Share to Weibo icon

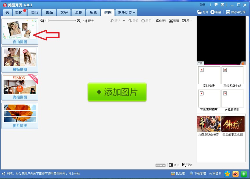pos(236,174)
